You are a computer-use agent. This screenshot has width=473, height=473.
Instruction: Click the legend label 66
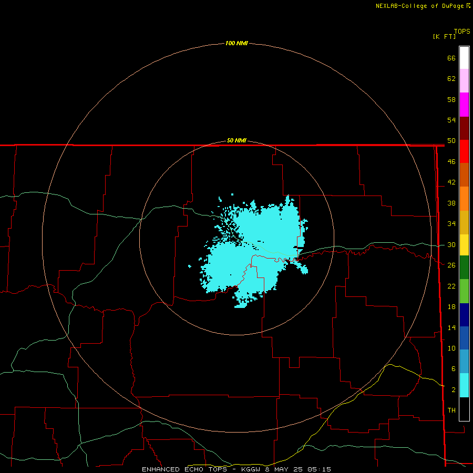(451, 58)
